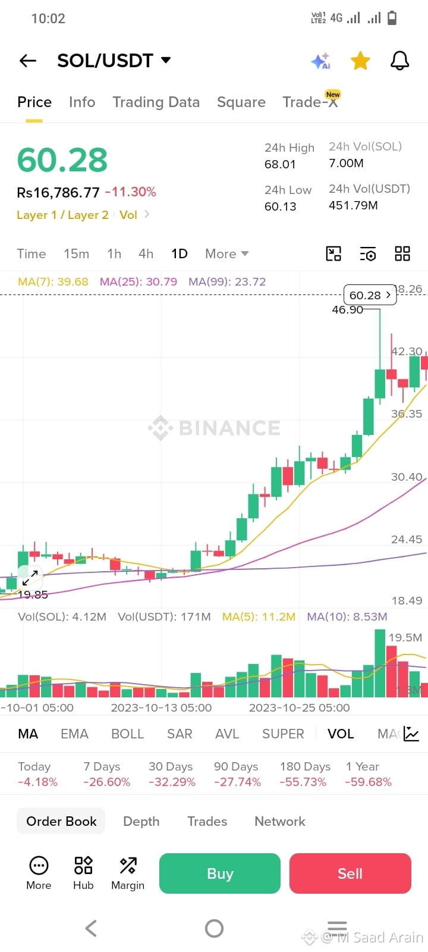This screenshot has height=952, width=428.
Task: Open Layer 1 / Layer 2 category link
Action: click(x=62, y=215)
